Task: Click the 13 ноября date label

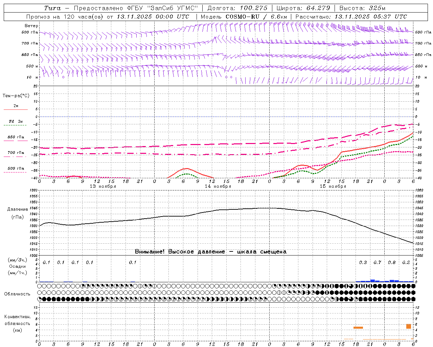Action: pyautogui.click(x=103, y=186)
